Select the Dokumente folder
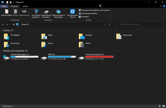 tap(124, 37)
